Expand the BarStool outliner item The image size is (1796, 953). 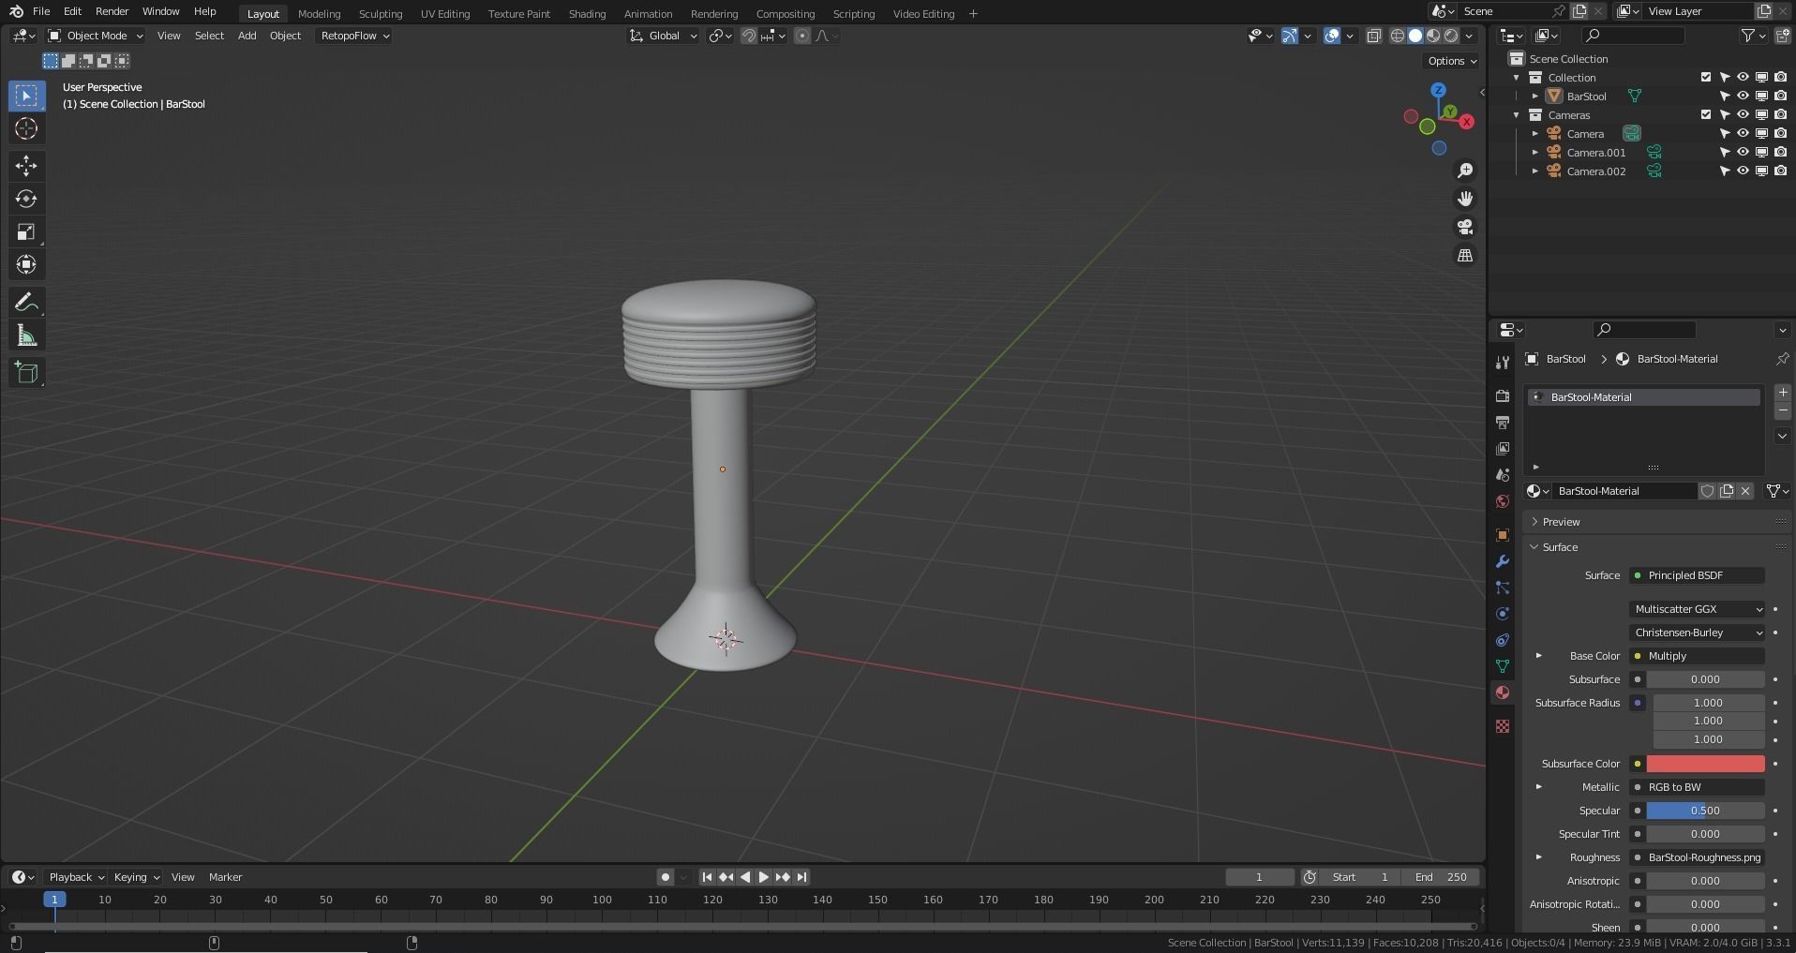point(1535,96)
